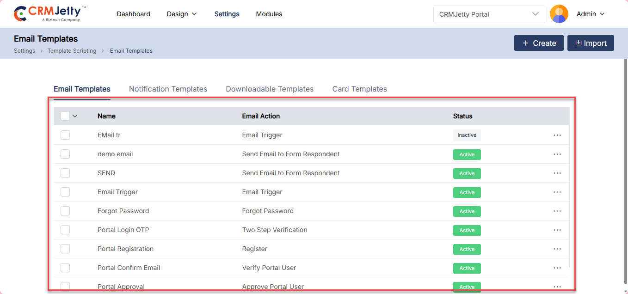Open the Design menu dropdown
The height and width of the screenshot is (294, 628).
coord(182,14)
